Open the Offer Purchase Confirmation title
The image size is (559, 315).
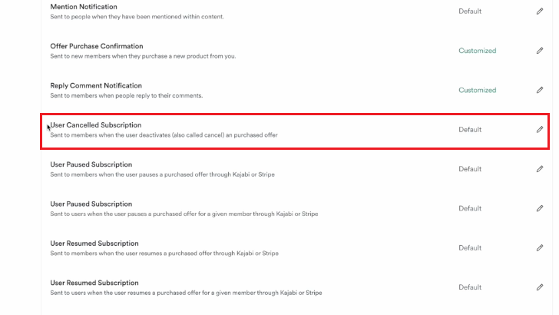tap(97, 46)
